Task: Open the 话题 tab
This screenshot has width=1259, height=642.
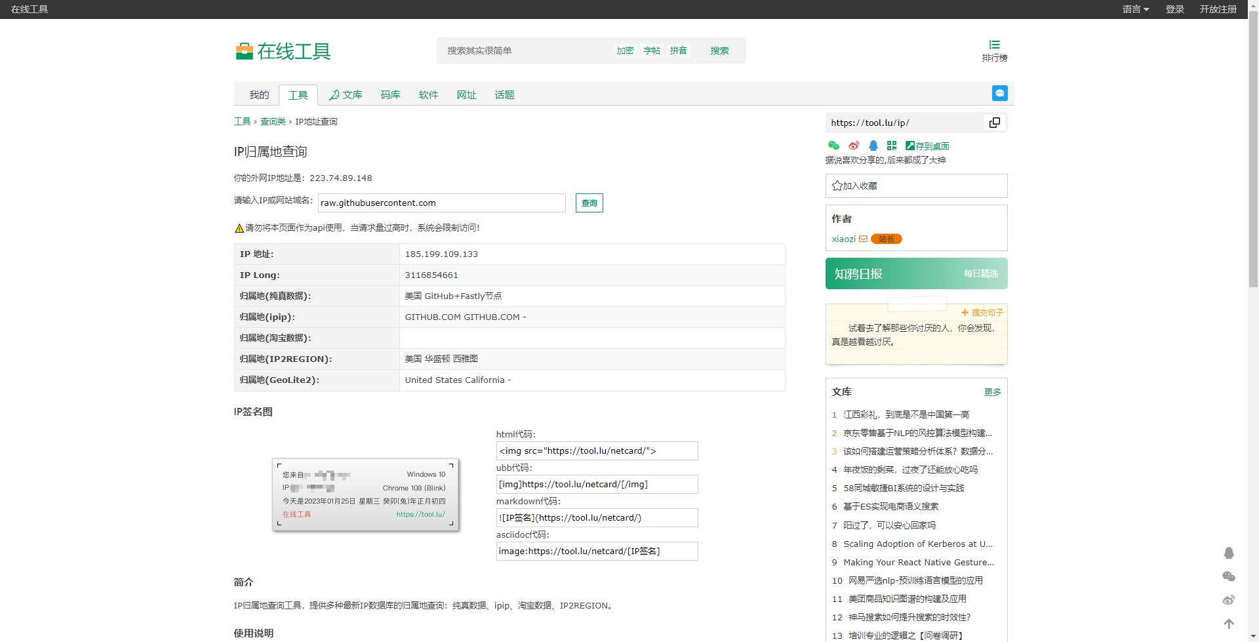Action: tap(504, 95)
